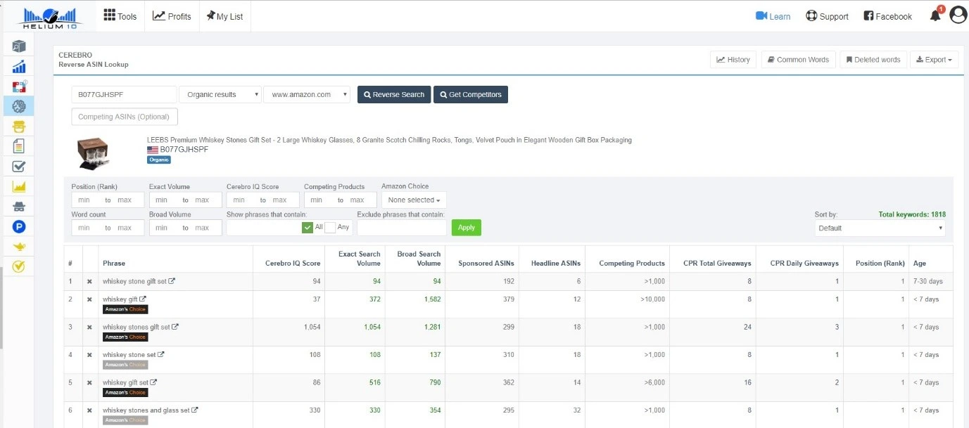Viewport: 969px width, 428px height.
Task: Expand the Sort by 'Default' dropdown
Action: pyautogui.click(x=880, y=228)
